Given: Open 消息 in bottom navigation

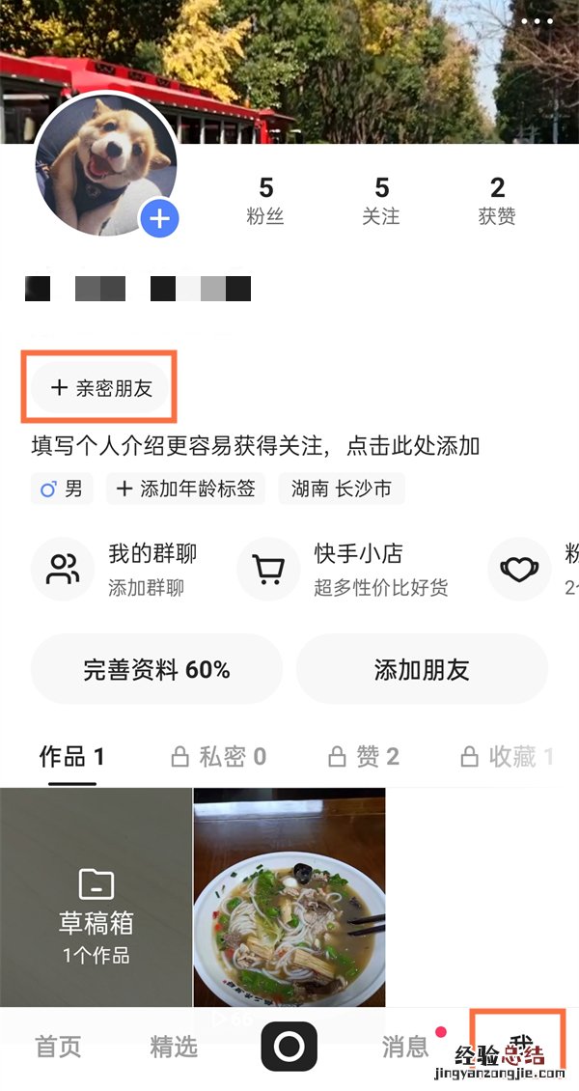Looking at the screenshot, I should pyautogui.click(x=405, y=1046).
